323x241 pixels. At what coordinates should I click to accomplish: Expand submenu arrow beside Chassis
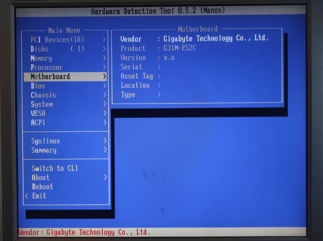point(105,95)
